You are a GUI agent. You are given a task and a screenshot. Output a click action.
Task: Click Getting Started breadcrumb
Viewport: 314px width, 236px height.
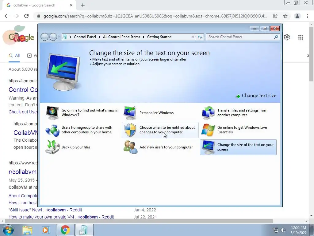(159, 37)
